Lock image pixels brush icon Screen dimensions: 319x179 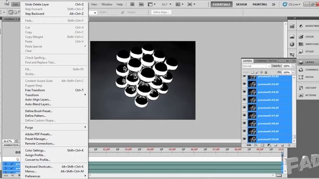pyautogui.click(x=257, y=72)
